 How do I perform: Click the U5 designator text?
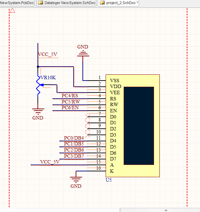click(x=109, y=180)
